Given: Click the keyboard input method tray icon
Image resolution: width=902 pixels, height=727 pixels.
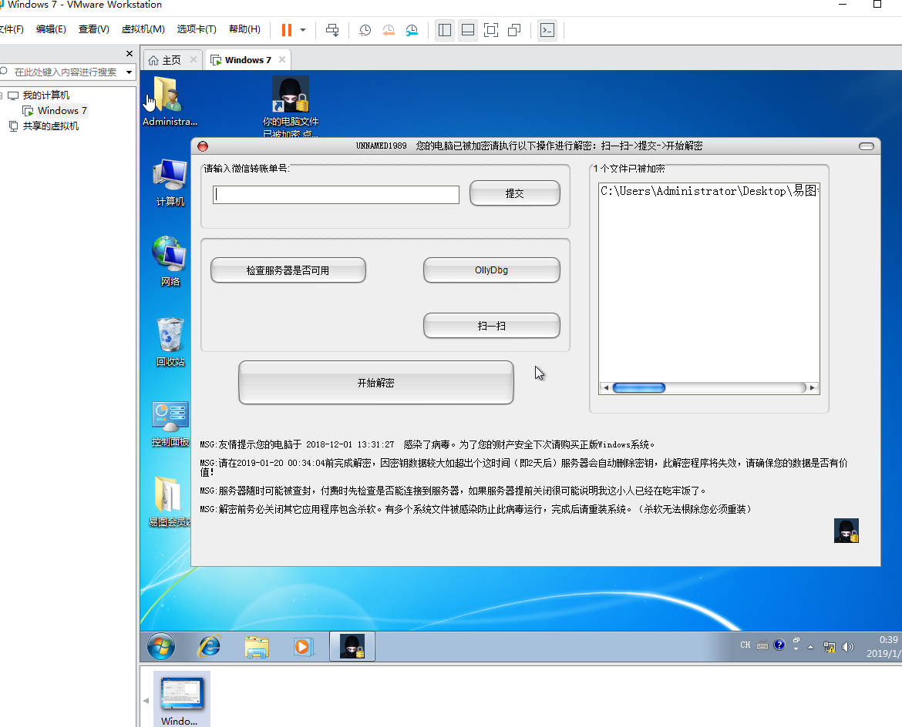Looking at the screenshot, I should tap(762, 645).
